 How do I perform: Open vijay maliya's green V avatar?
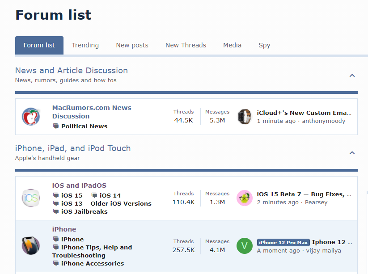tap(244, 246)
